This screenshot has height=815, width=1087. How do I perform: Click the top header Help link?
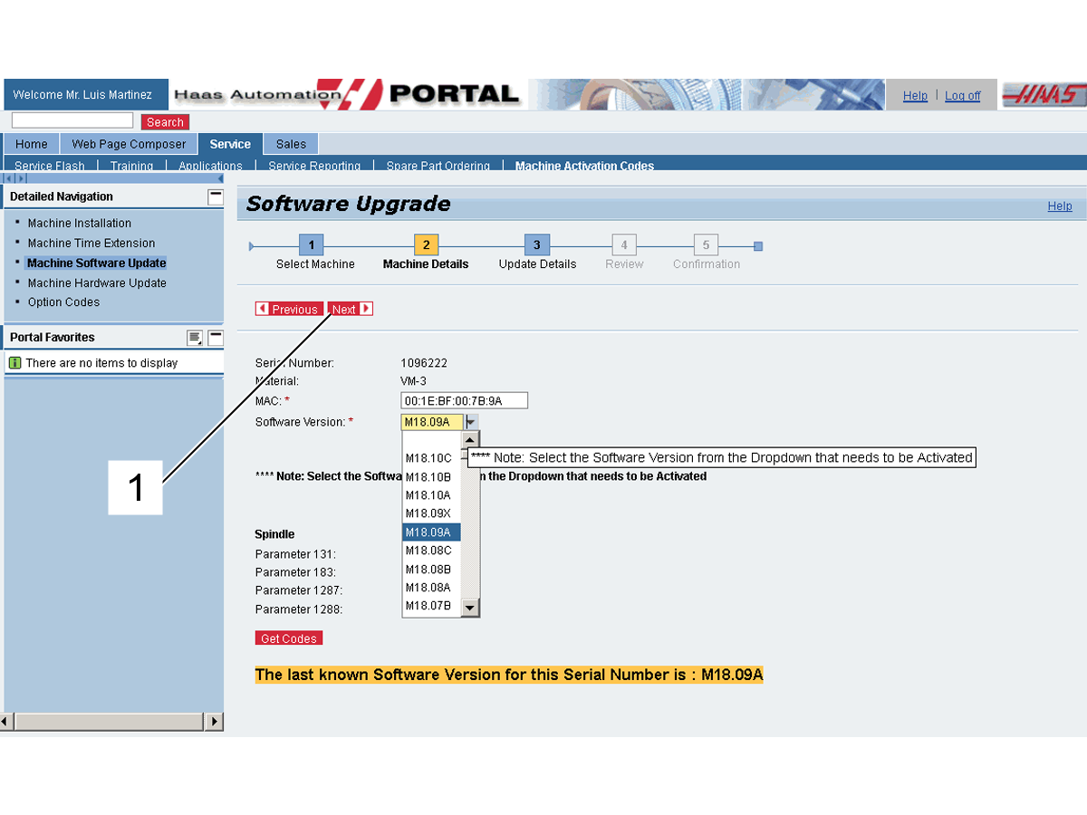(x=915, y=96)
